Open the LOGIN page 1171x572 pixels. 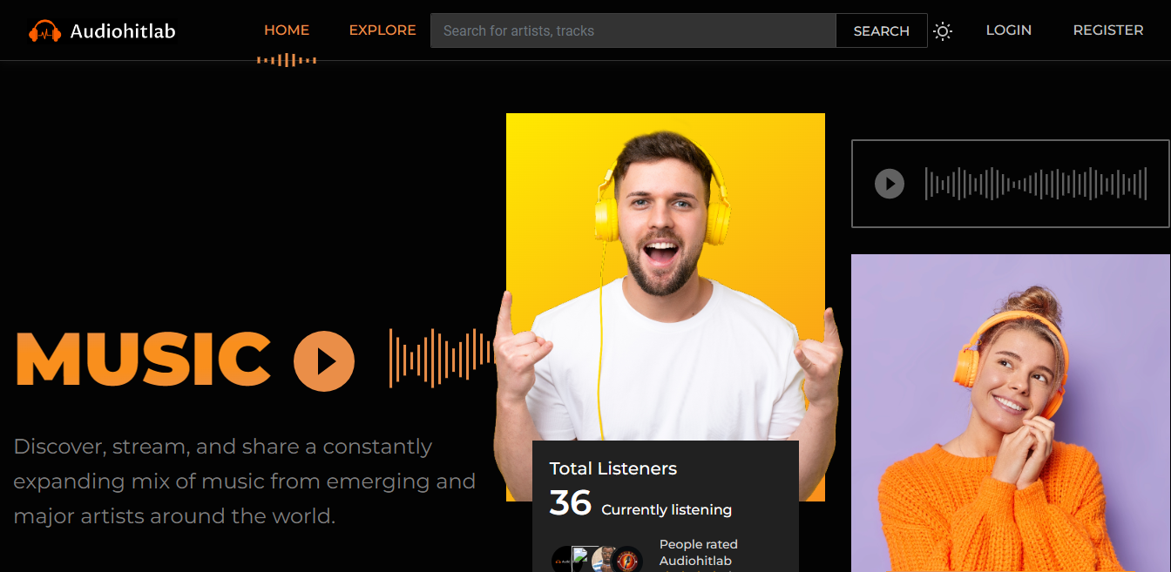1008,30
